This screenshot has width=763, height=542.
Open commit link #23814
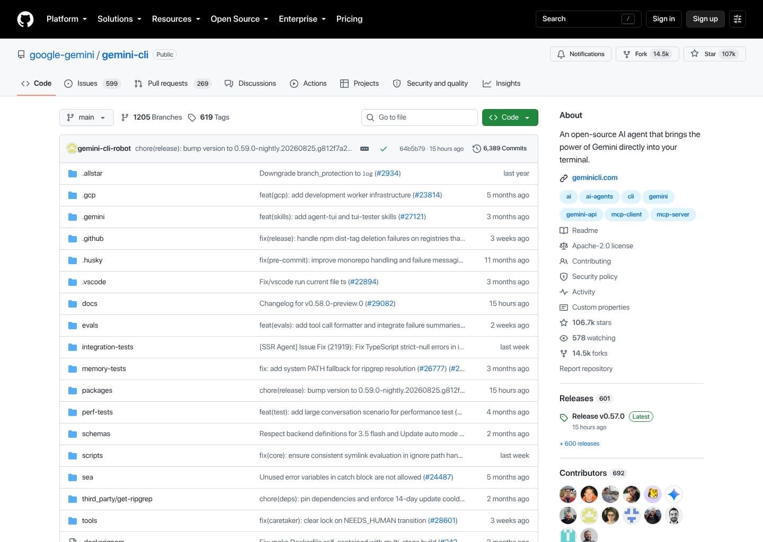coord(427,195)
